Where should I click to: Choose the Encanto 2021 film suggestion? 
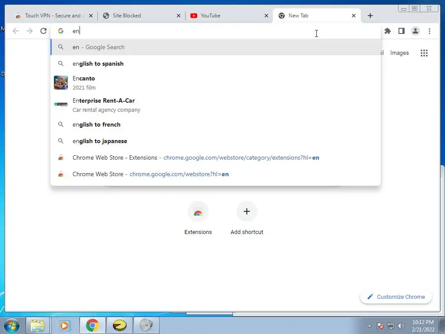click(x=216, y=83)
